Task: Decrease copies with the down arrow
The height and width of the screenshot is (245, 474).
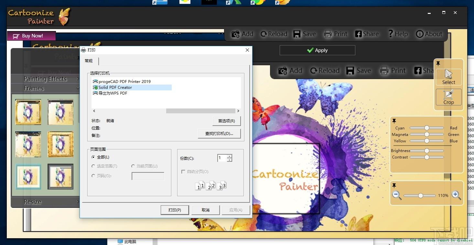Action: click(x=230, y=160)
